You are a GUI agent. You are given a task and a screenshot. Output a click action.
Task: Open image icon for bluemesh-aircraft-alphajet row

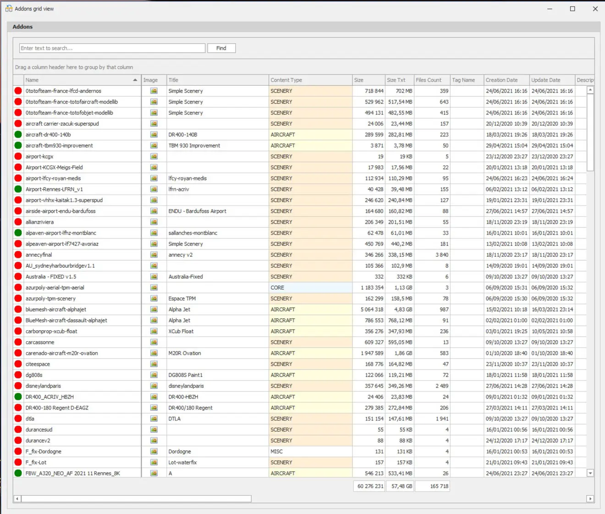tap(154, 310)
